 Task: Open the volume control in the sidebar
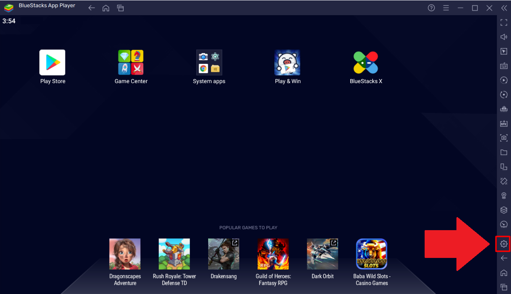click(504, 37)
